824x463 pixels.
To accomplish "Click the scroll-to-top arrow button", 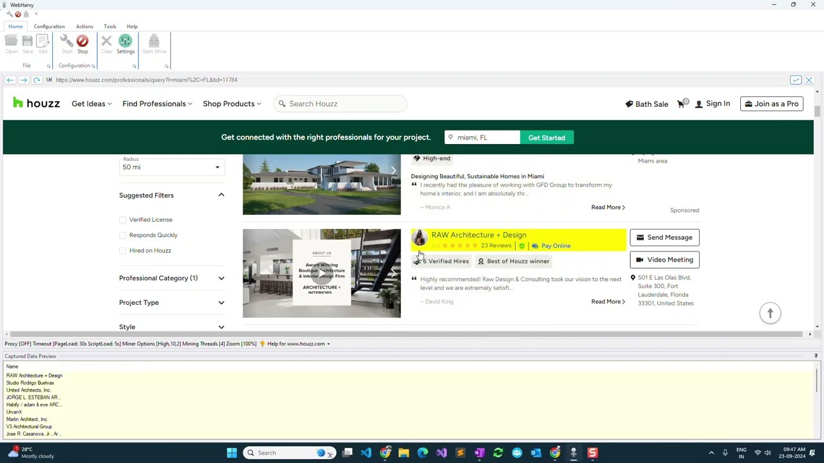I will click(770, 313).
